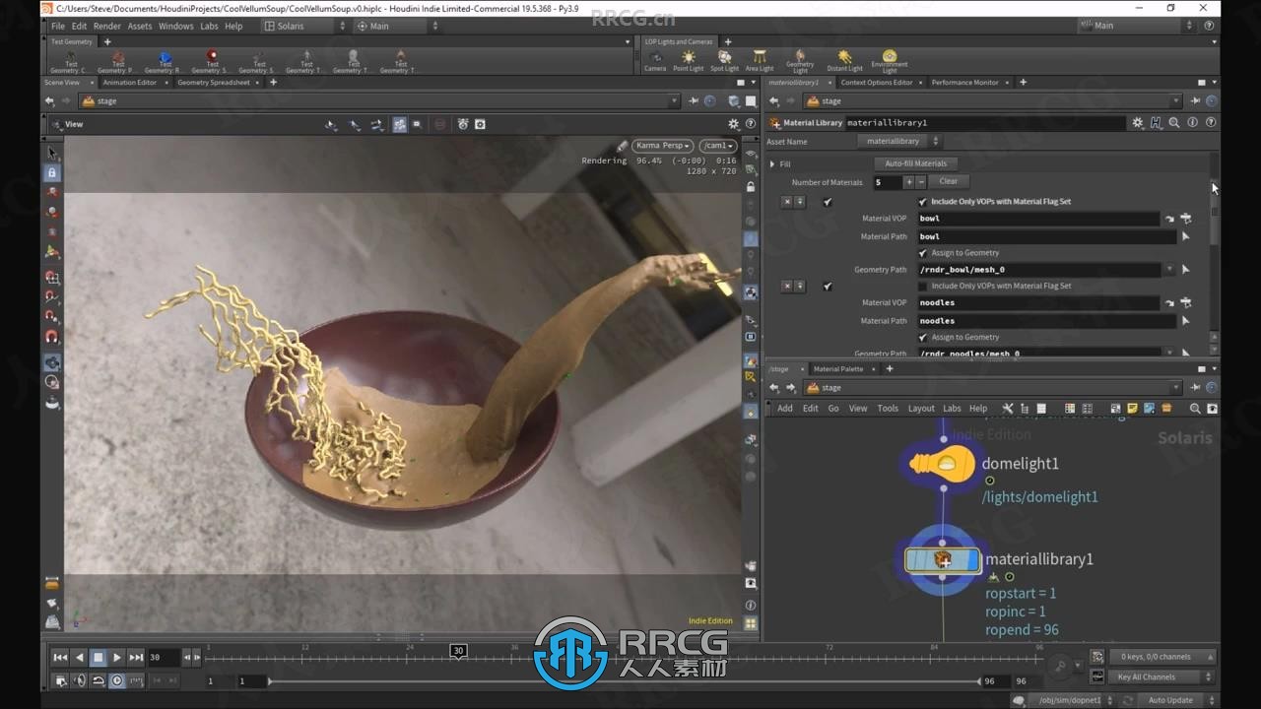Click the search magnifier in parameter pane
The image size is (1261, 709).
coord(1174,123)
